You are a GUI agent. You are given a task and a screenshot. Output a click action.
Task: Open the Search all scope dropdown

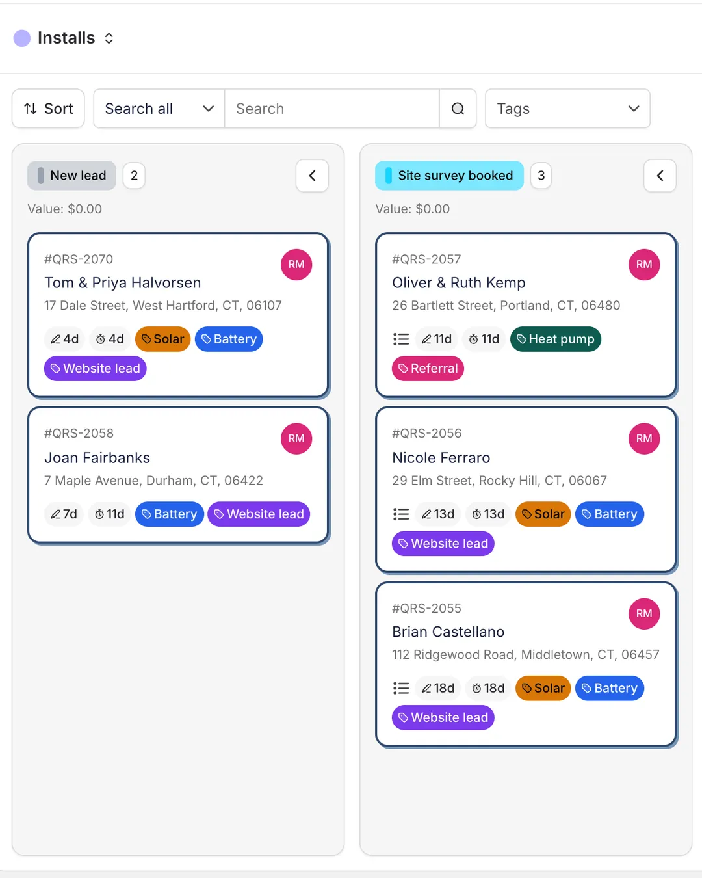click(x=159, y=109)
